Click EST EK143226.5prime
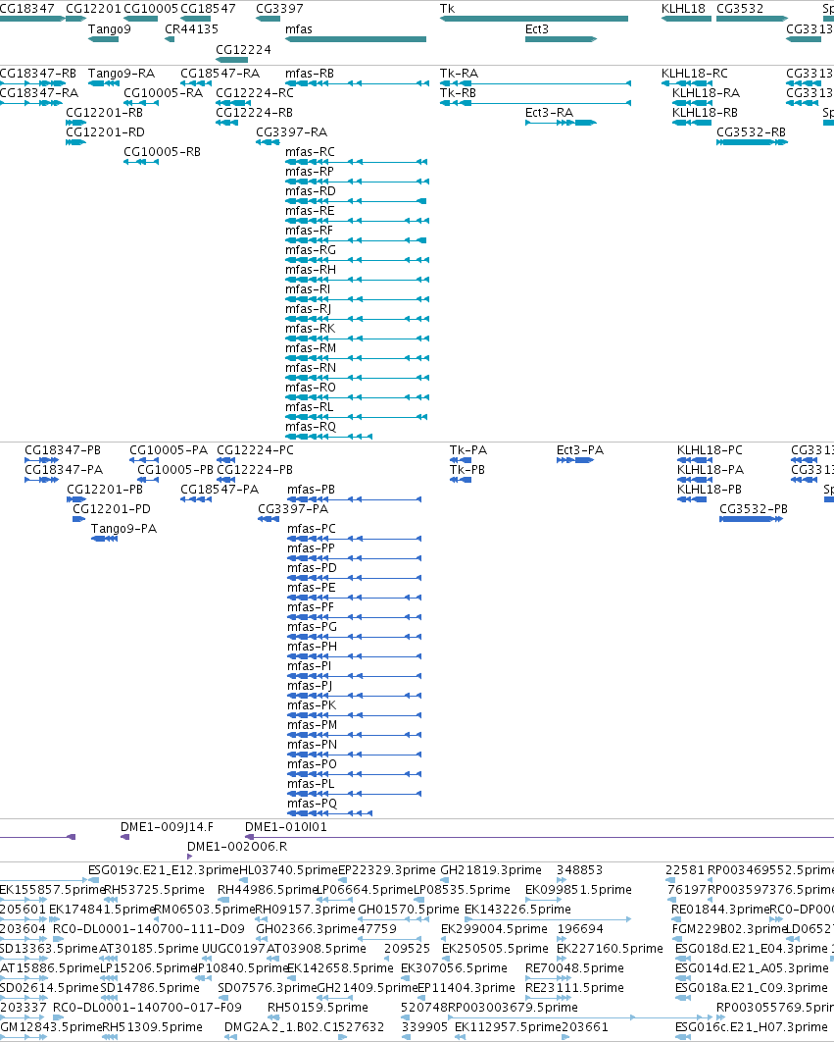The height and width of the screenshot is (1042, 834). (x=517, y=910)
